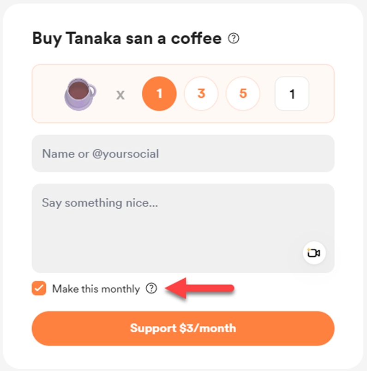Click the Name or @yoursocial field
This screenshot has height=371, width=367.
click(x=183, y=153)
